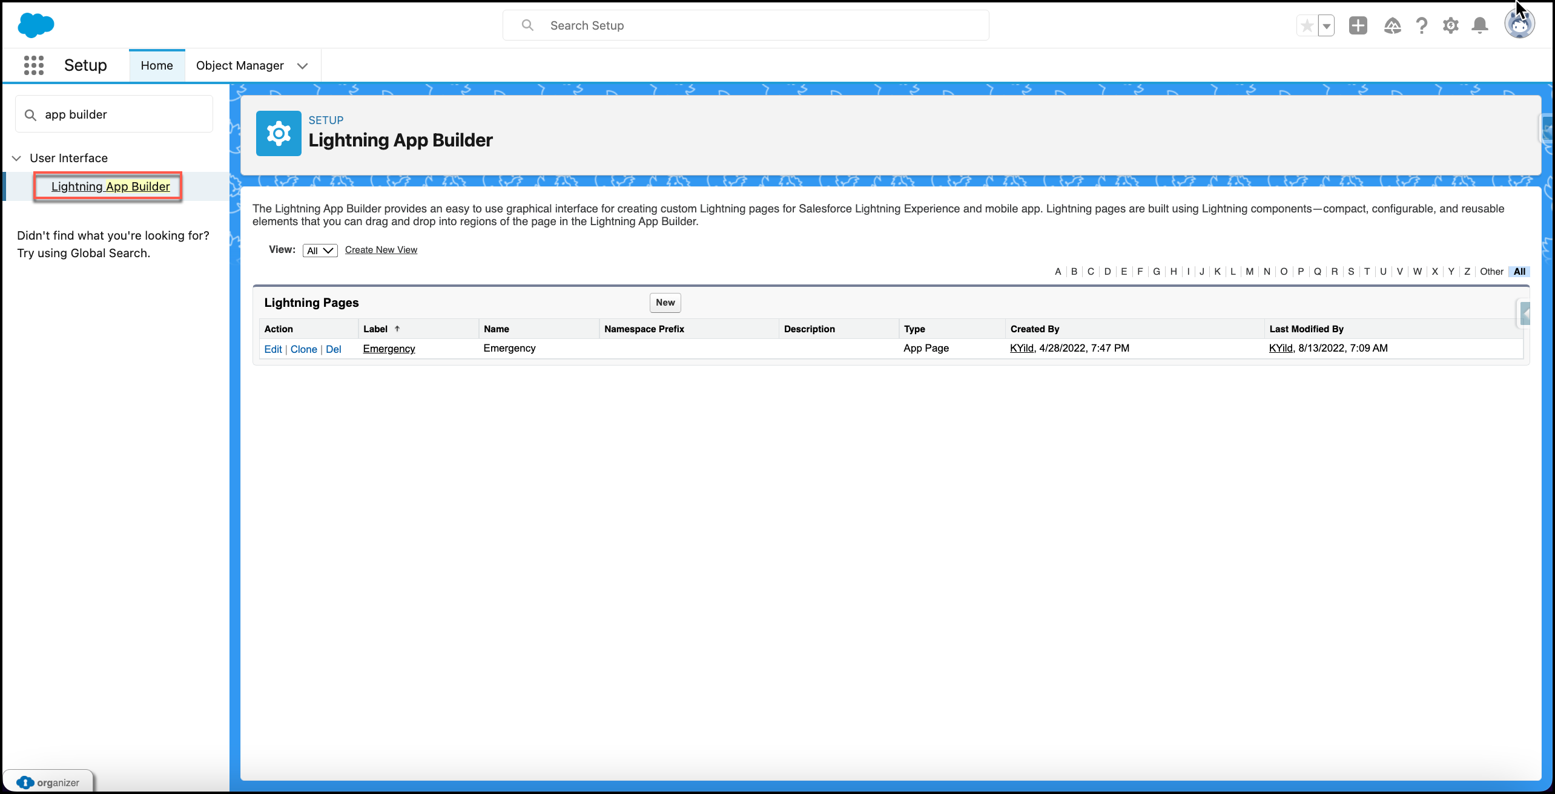Sort by the Type column header
Image resolution: width=1555 pixels, height=794 pixels.
(914, 329)
